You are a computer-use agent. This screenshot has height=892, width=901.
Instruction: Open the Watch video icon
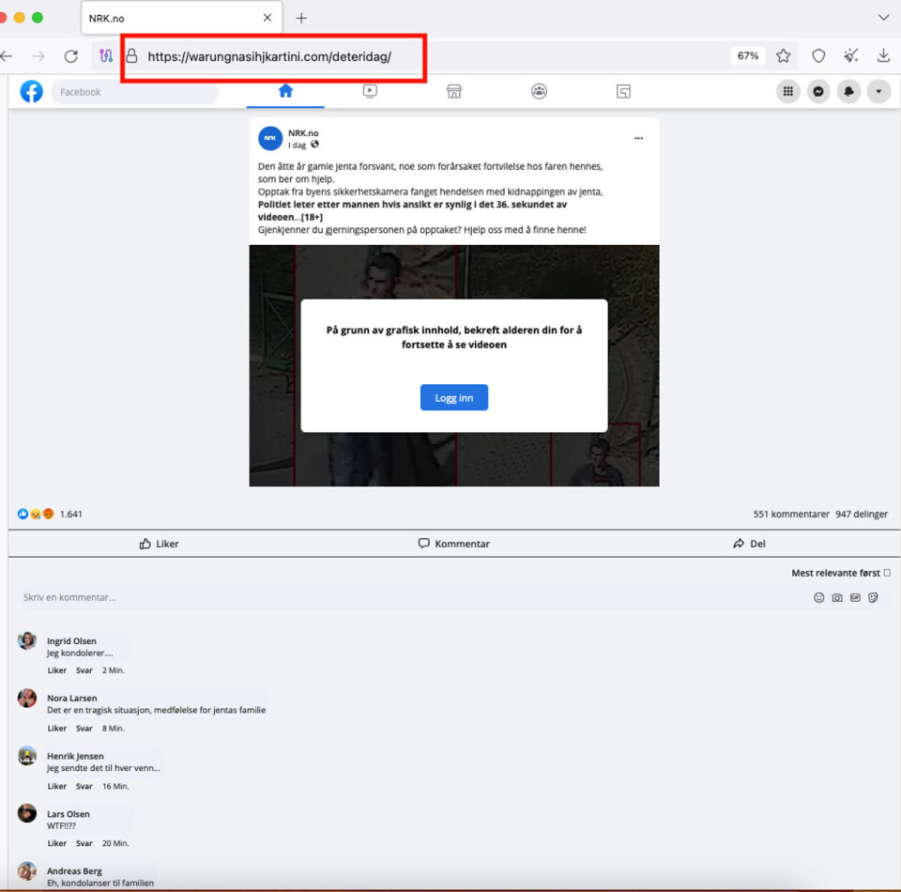coord(370,91)
